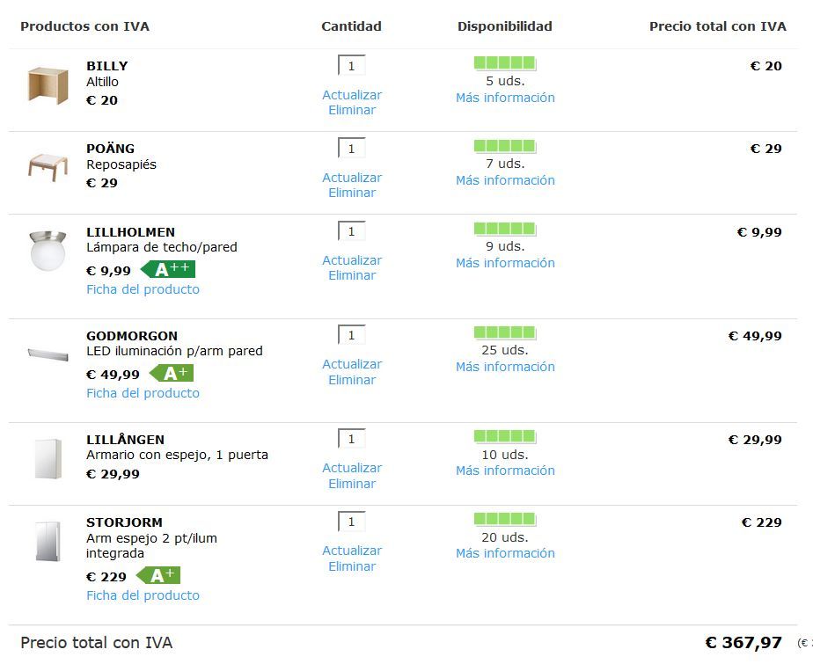Click the green availability bar for GODMORGON
The height and width of the screenshot is (664, 813).
pyautogui.click(x=504, y=332)
